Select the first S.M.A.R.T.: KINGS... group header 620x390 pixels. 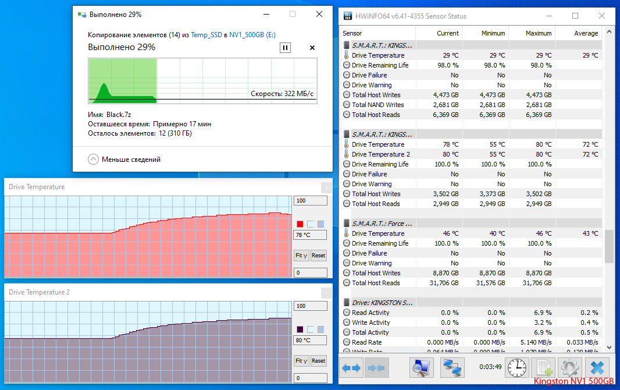[471, 45]
